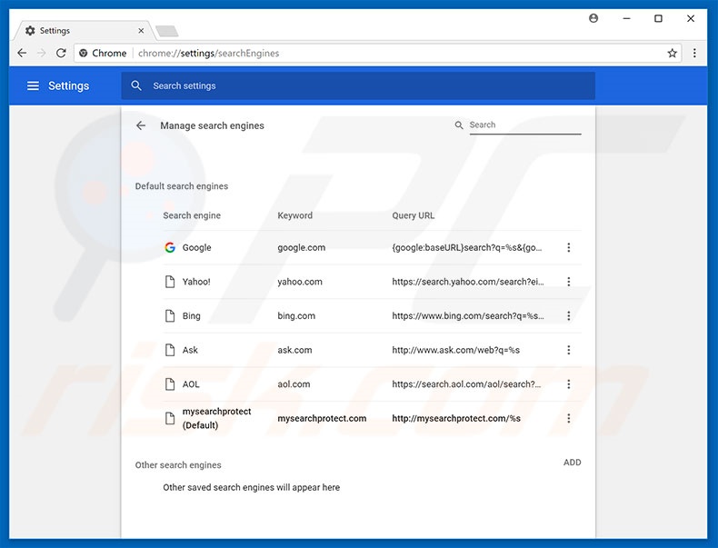Click the Manage search engines title
The width and height of the screenshot is (718, 548).
[212, 125]
